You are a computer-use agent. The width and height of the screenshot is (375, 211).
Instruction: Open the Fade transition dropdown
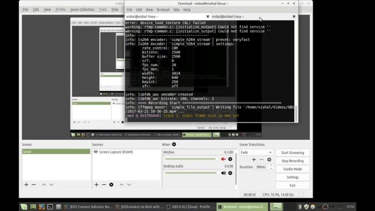point(256,152)
